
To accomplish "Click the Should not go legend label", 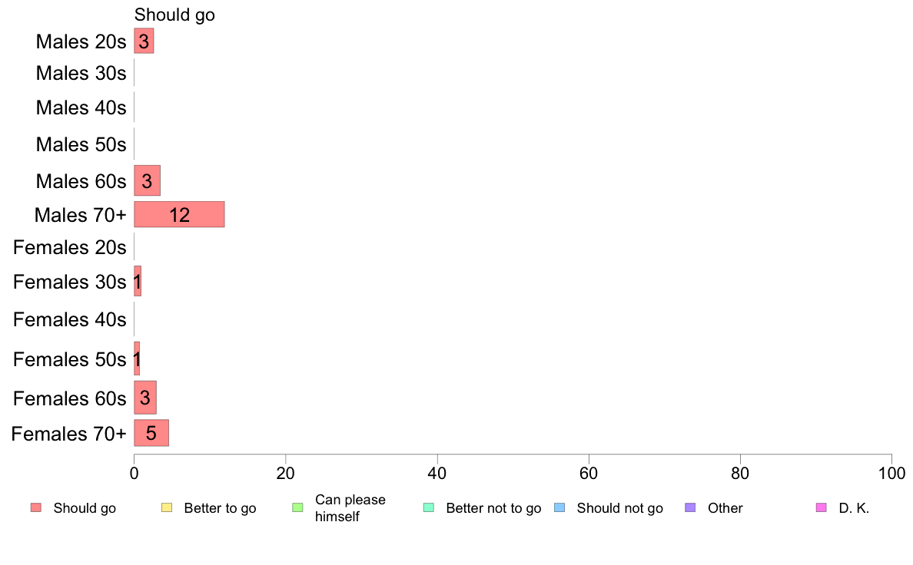I will click(x=619, y=508).
